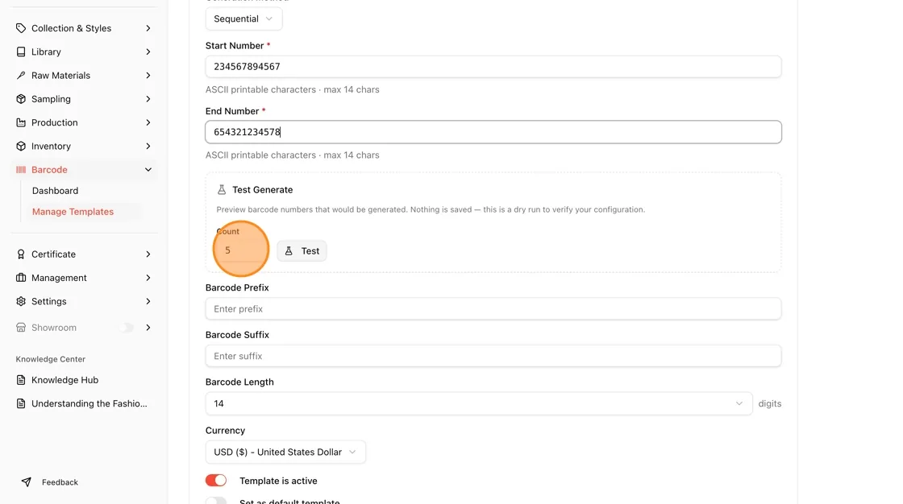The width and height of the screenshot is (903, 504).
Task: Turn off Template is active switch
Action: click(216, 481)
